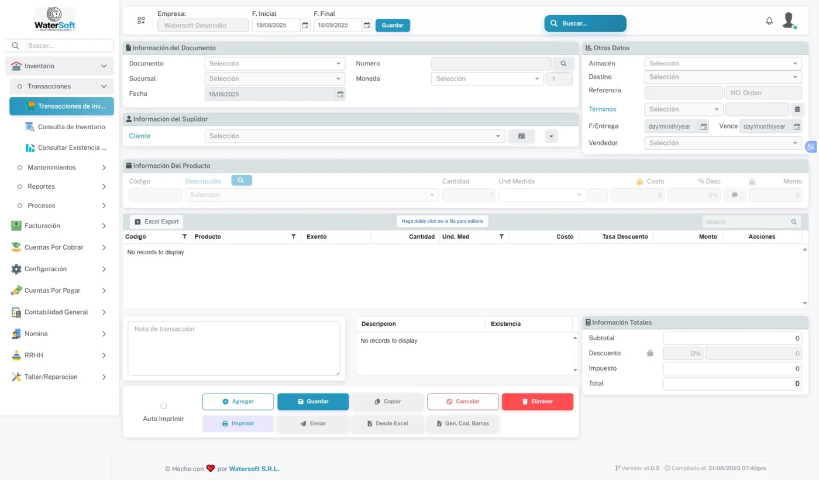Viewport: 819px width, 480px height.
Task: Click the stack icon beside Términos
Action: point(796,109)
